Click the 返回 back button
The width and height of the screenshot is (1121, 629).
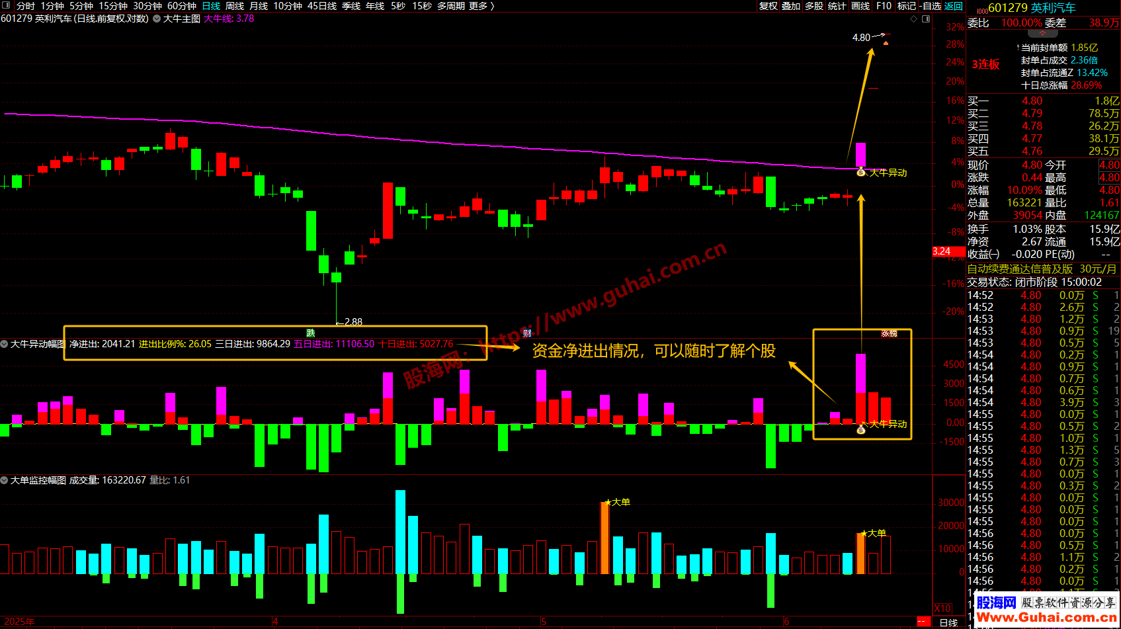pos(954,6)
